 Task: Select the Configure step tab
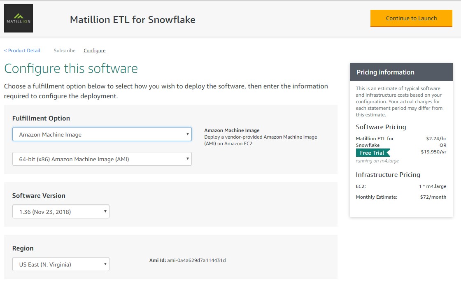(x=94, y=51)
